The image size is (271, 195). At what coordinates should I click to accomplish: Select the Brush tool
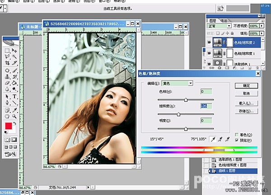pos(14,70)
